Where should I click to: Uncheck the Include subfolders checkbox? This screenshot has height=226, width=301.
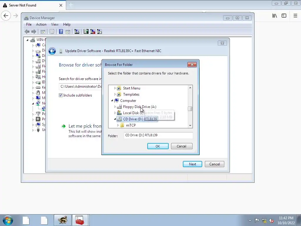[61, 95]
